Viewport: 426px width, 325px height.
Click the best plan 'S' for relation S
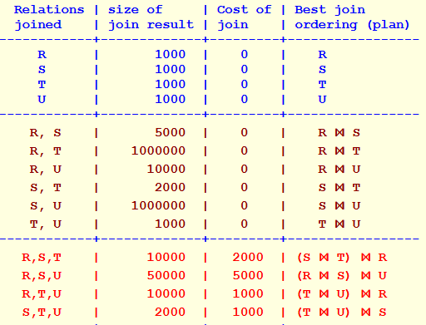322,69
